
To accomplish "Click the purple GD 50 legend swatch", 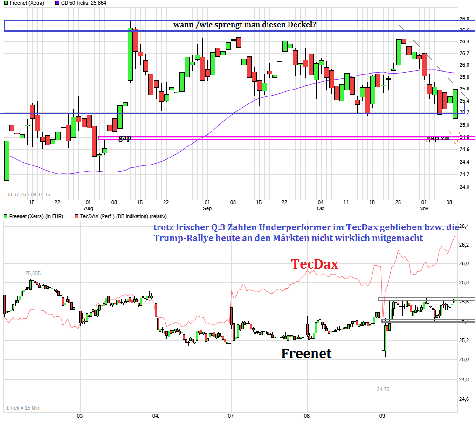I will 57,3.
